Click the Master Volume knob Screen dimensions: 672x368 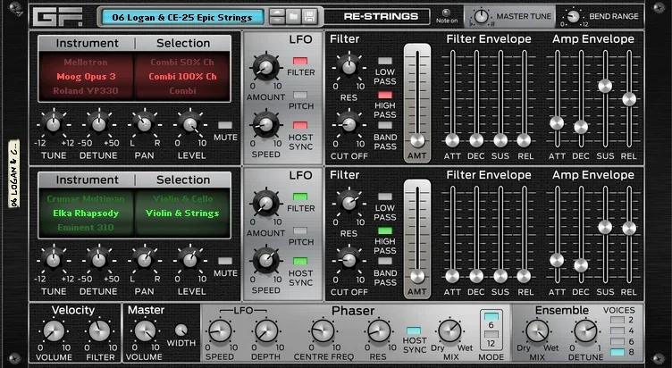pos(146,330)
